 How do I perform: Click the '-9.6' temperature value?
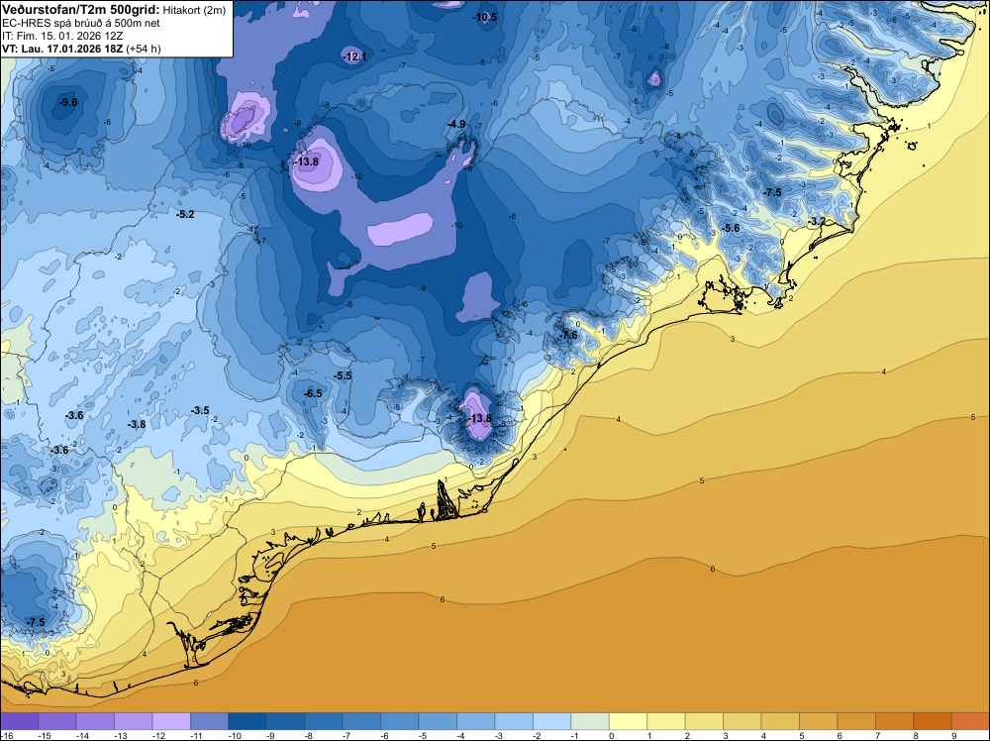coord(68,102)
